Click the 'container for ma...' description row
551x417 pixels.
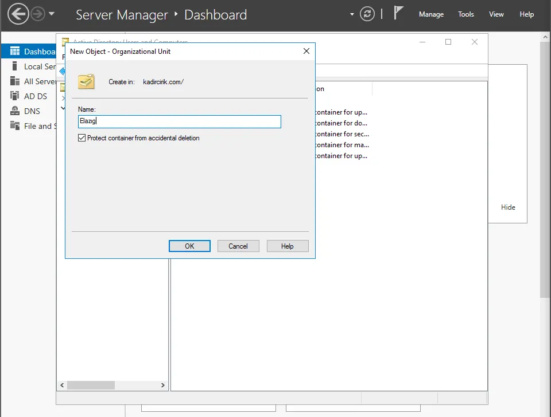tap(342, 145)
